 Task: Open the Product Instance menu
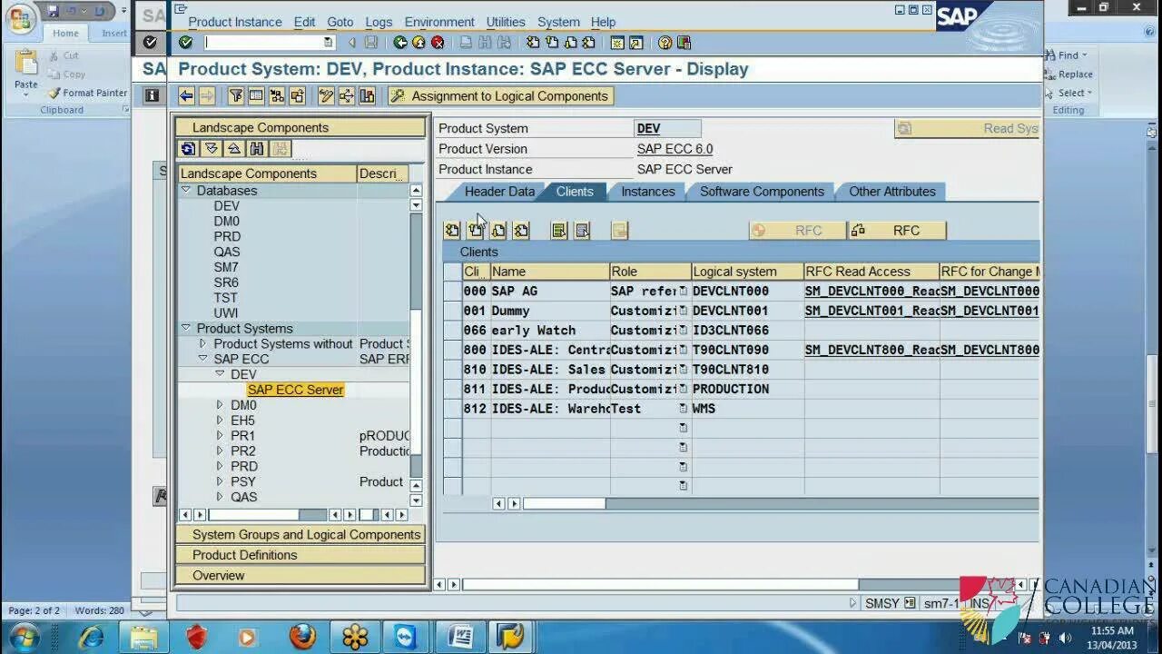(235, 22)
